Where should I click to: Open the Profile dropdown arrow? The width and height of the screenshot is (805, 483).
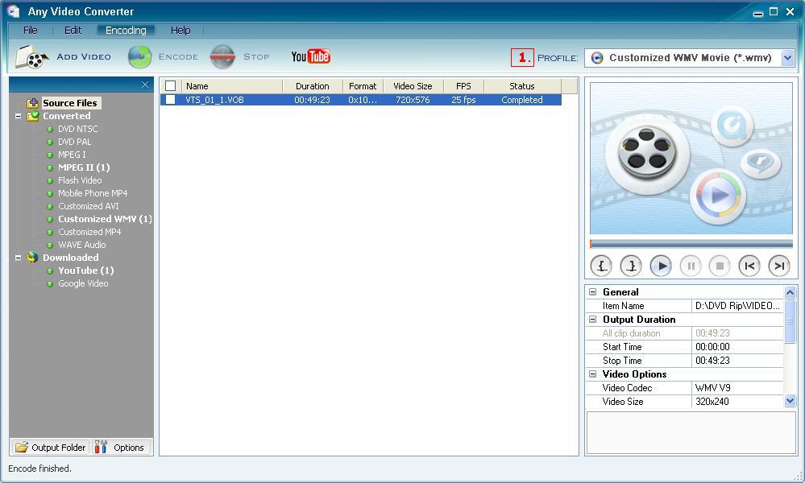click(x=788, y=58)
